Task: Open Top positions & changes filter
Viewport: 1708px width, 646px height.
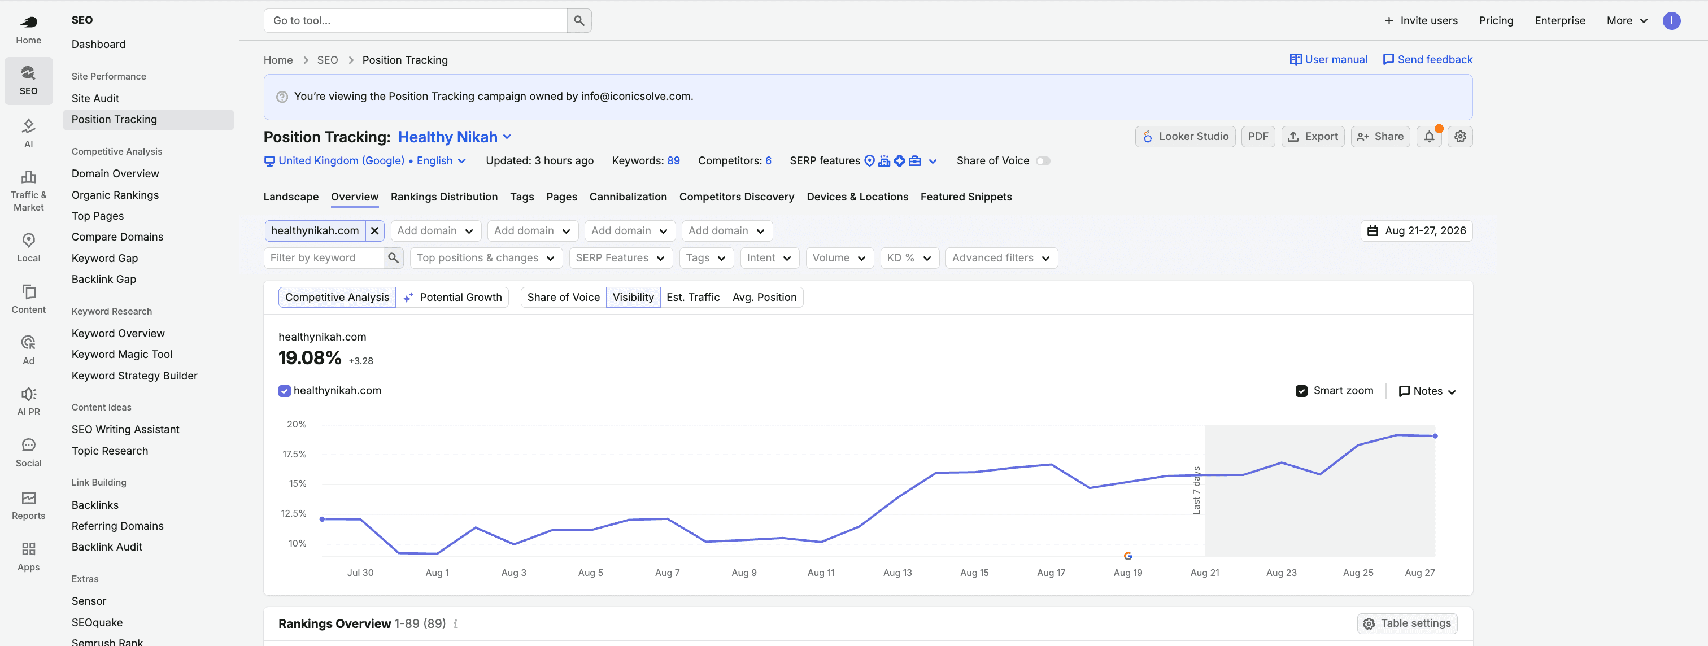Action: 486,257
